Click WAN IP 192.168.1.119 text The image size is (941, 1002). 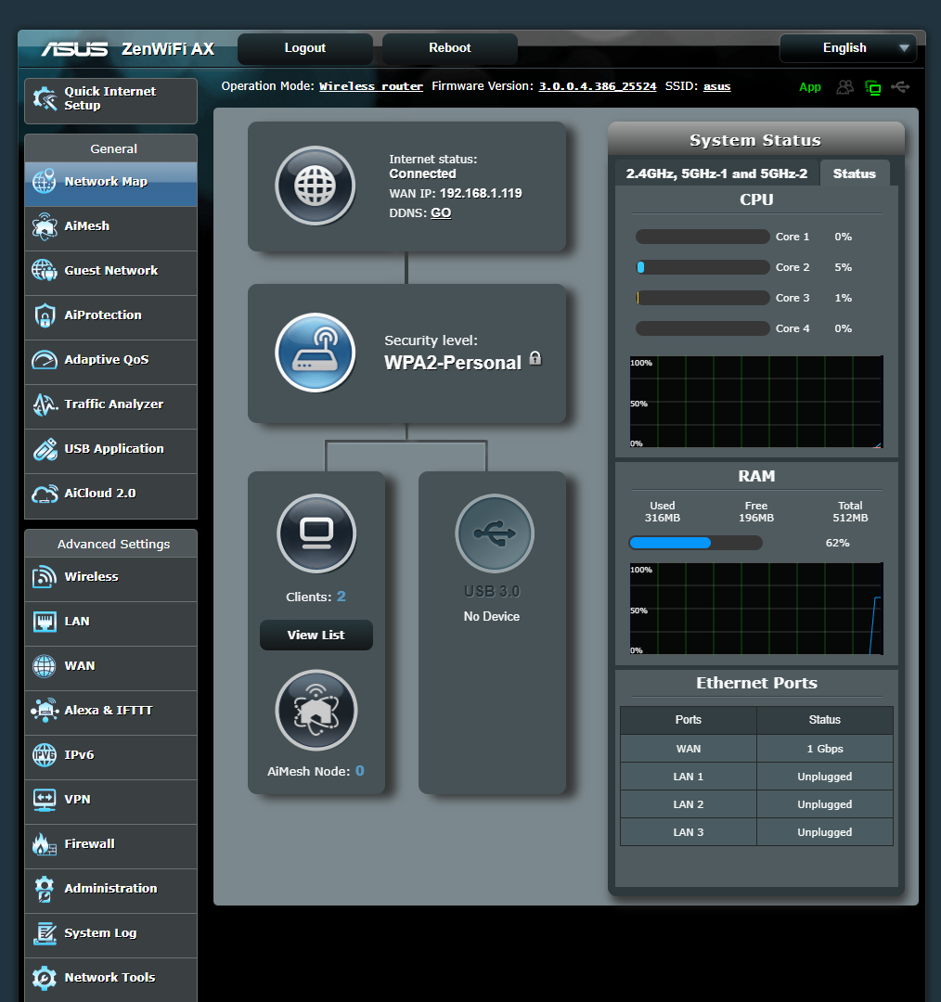(x=480, y=193)
